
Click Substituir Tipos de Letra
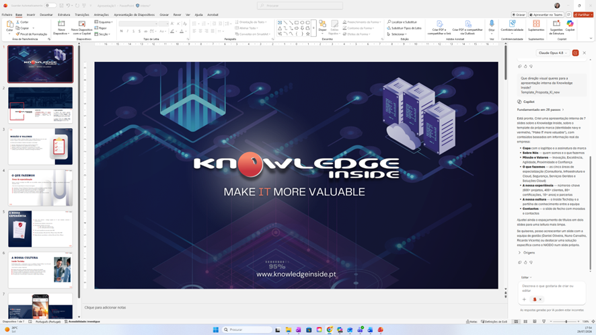(x=404, y=28)
